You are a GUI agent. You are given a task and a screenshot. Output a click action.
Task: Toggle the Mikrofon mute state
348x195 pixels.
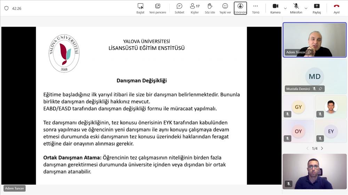(296, 8)
